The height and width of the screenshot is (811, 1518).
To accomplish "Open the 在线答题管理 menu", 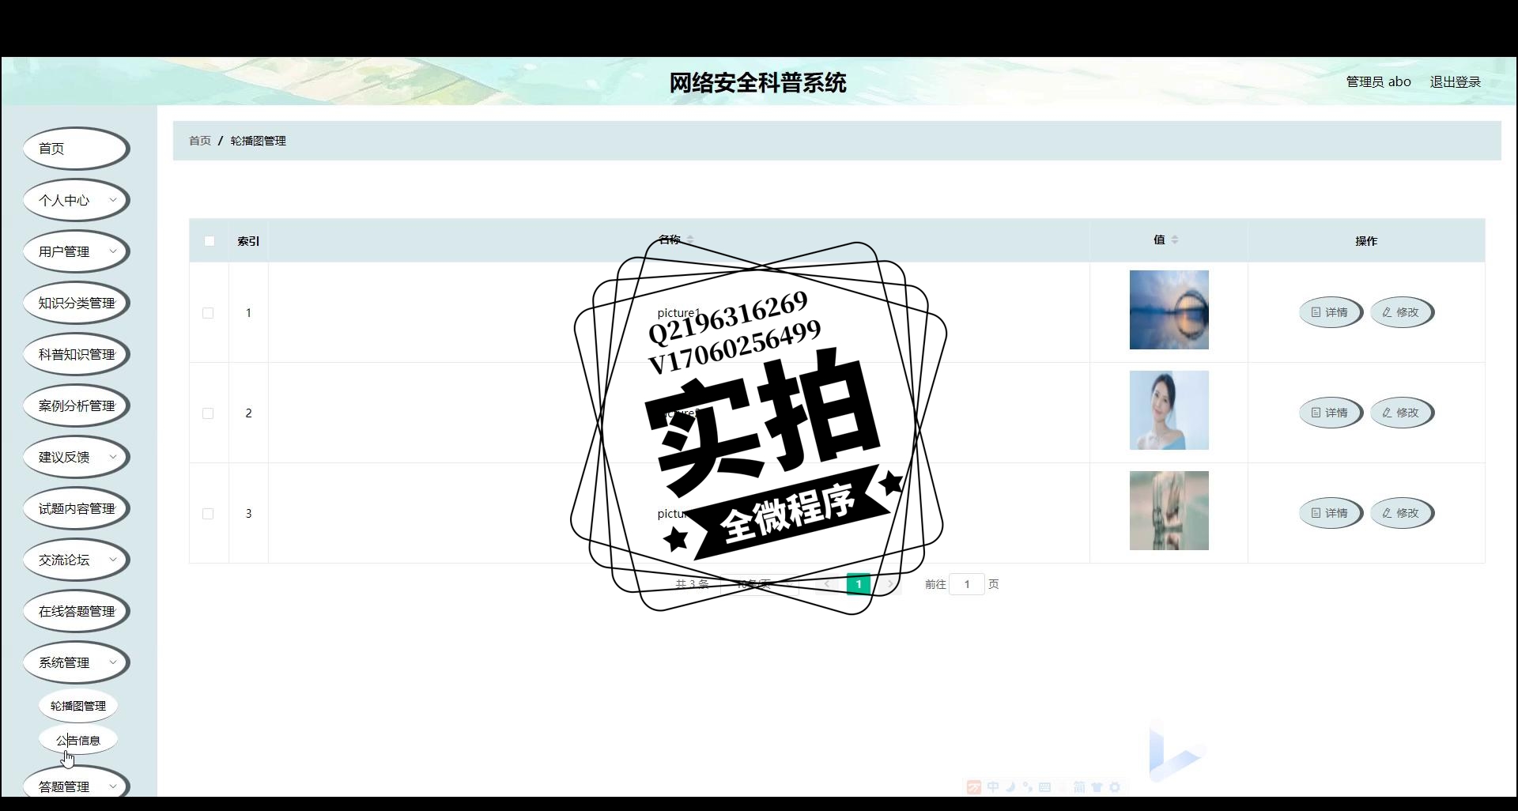I will point(76,611).
